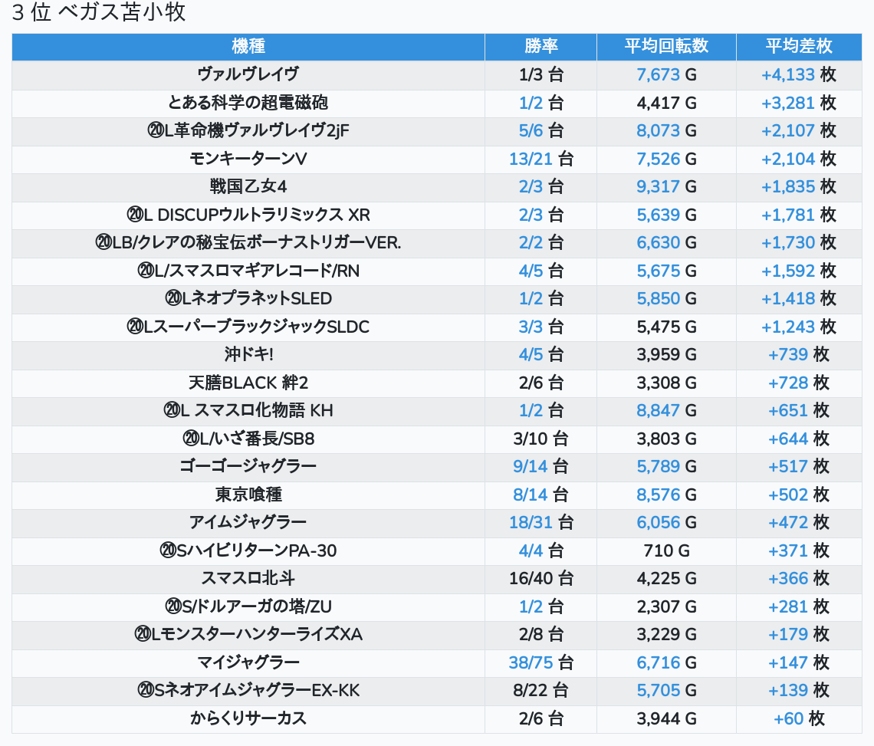
Task: Click the 38/75 win rate for マイジャグラー
Action: [x=540, y=662]
